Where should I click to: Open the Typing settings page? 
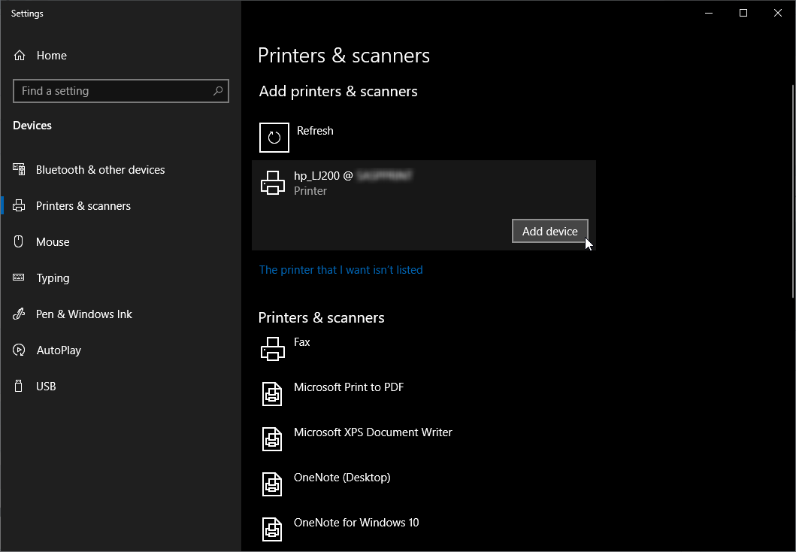coord(53,278)
